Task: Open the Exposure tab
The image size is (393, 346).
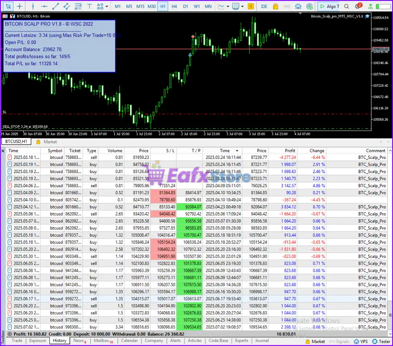Action: point(38,341)
